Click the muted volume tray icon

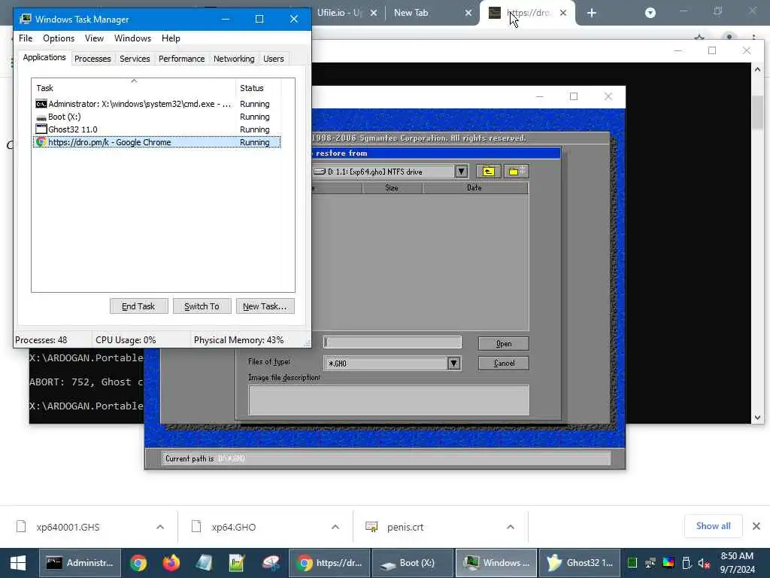(x=704, y=563)
